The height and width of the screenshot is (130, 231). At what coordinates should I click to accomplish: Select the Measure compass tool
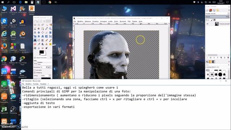point(35,32)
